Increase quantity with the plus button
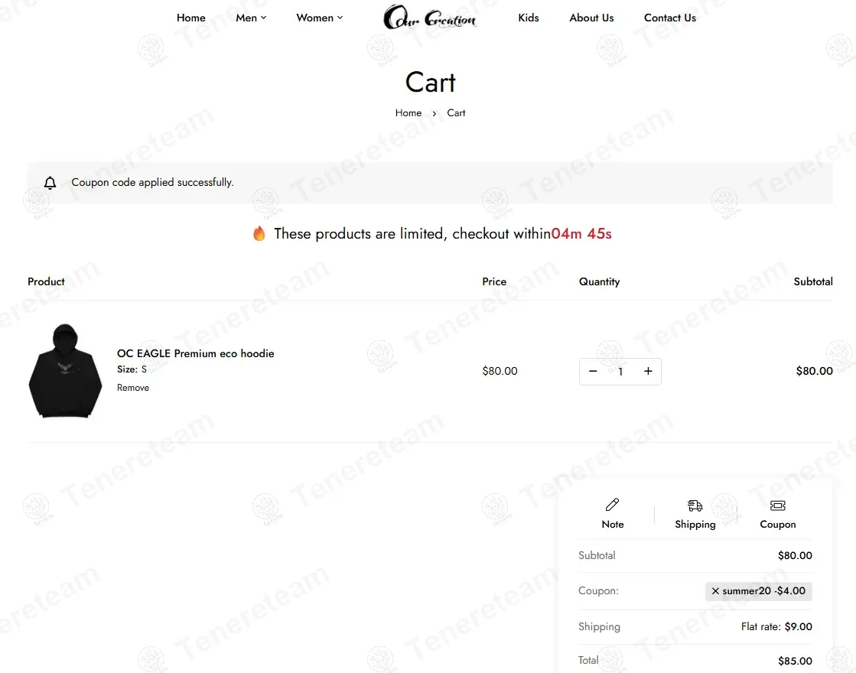The width and height of the screenshot is (856, 673). (x=648, y=371)
